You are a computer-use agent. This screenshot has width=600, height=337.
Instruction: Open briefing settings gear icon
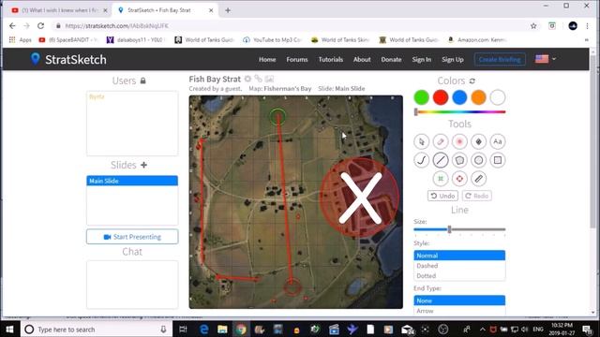(x=247, y=79)
